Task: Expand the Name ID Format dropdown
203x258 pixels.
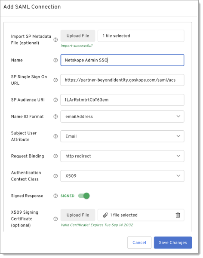Action: (122, 117)
